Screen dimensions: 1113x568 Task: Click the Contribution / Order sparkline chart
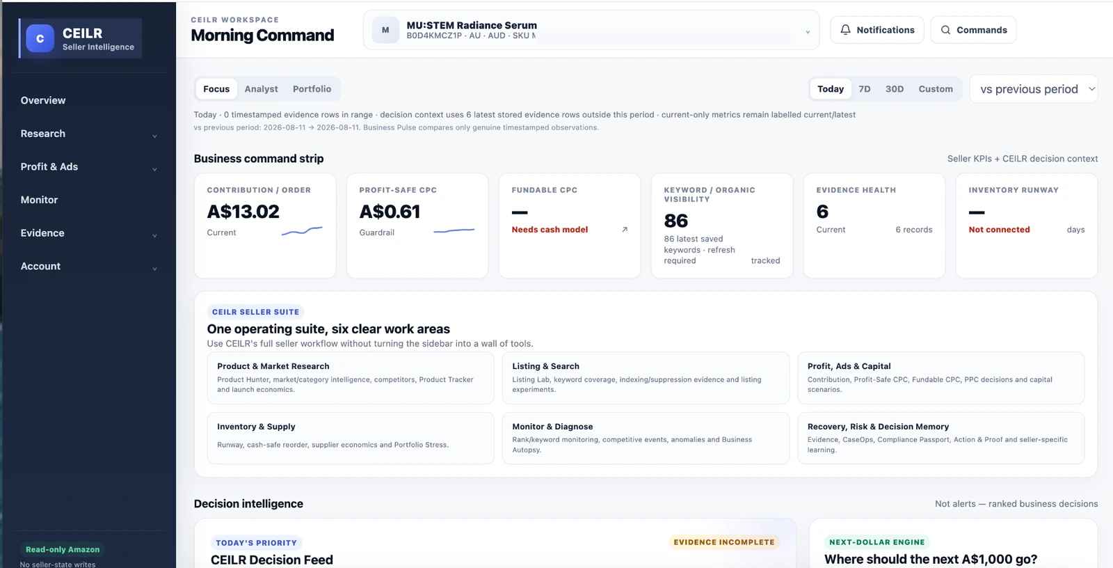click(x=302, y=231)
